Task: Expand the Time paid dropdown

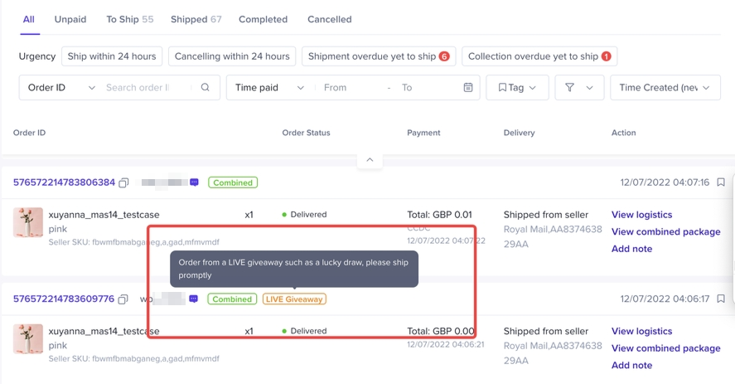Action: 269,88
